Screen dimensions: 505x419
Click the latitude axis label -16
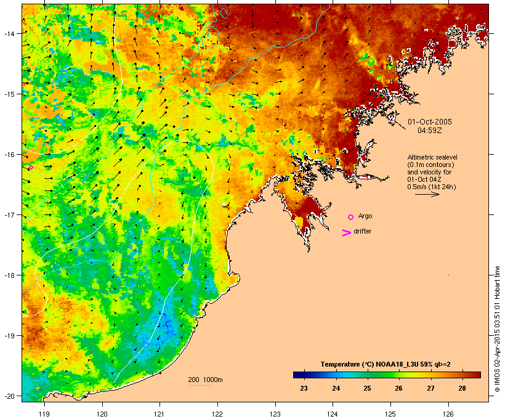[9, 155]
